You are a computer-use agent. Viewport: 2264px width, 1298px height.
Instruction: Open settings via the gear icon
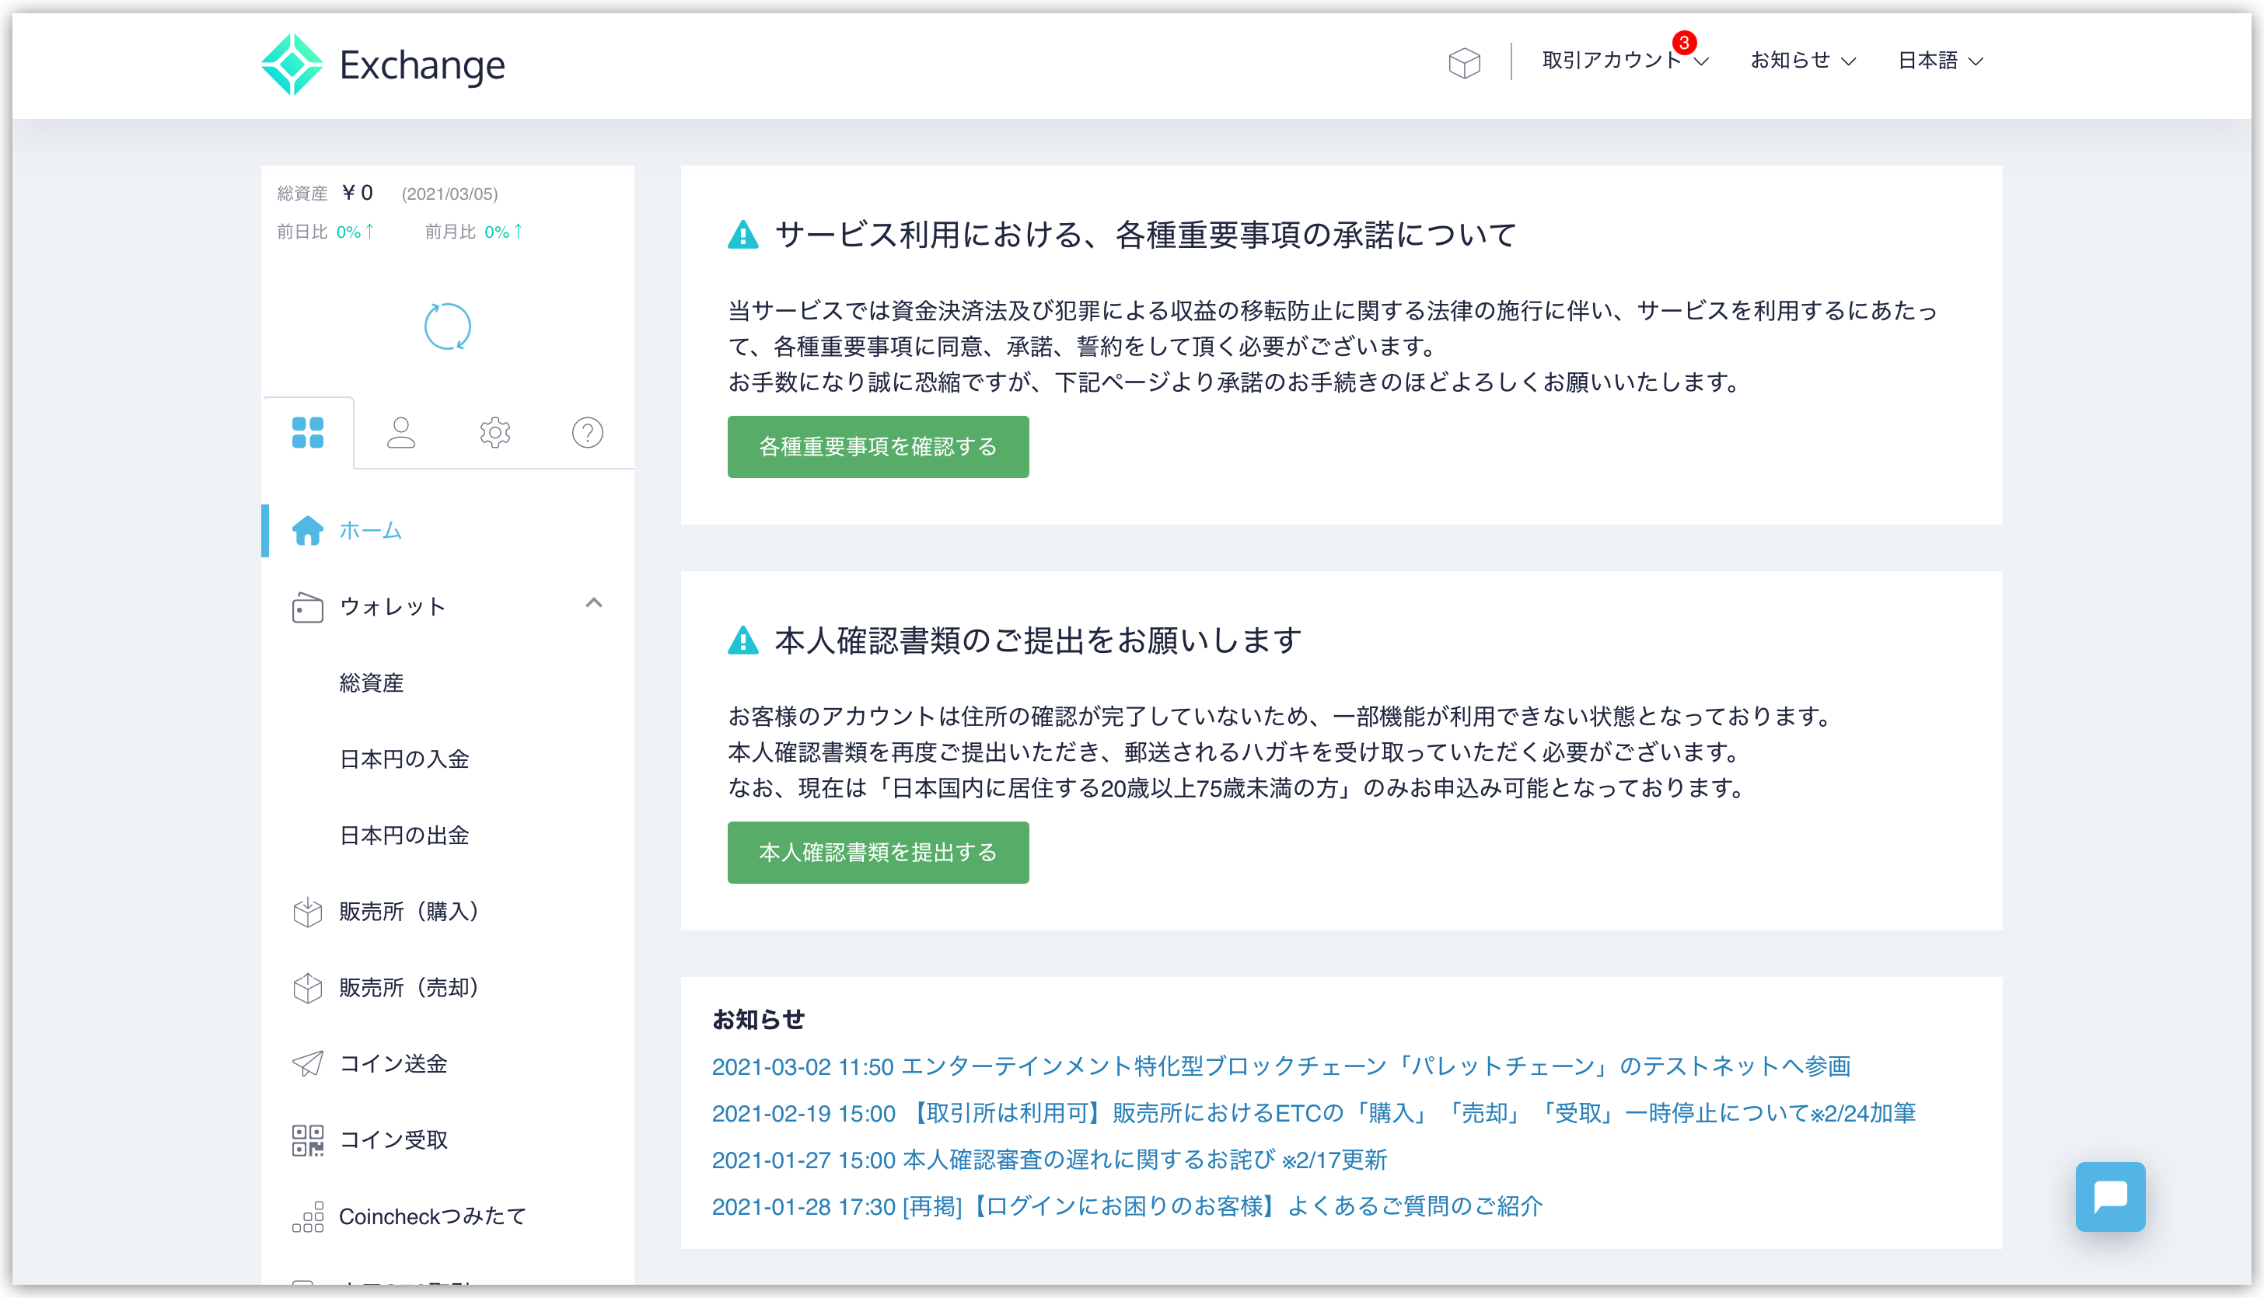[x=494, y=432]
